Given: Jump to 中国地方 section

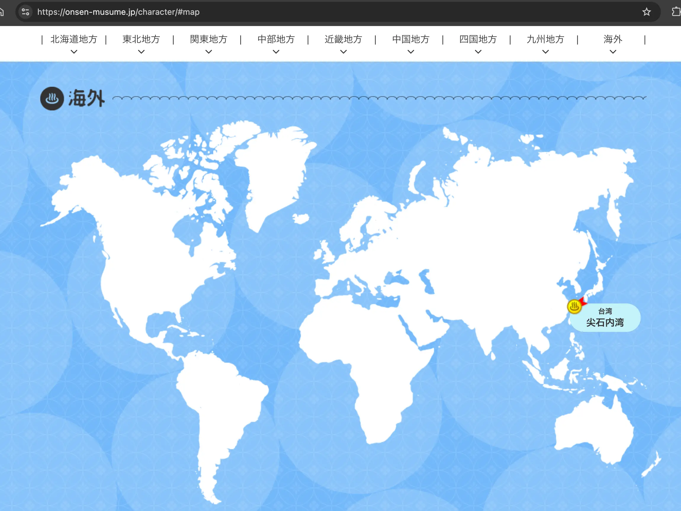Looking at the screenshot, I should point(411,39).
